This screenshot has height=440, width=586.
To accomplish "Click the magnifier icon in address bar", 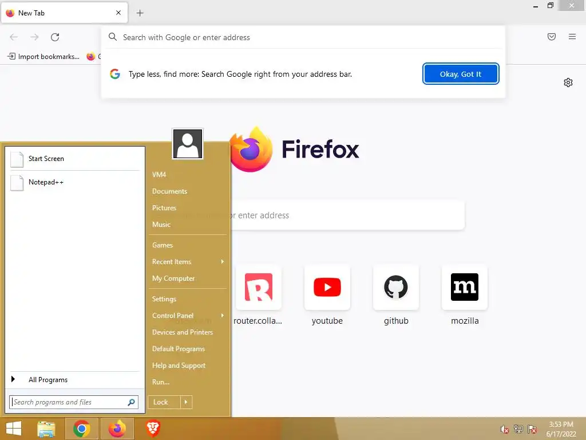I will coord(113,37).
